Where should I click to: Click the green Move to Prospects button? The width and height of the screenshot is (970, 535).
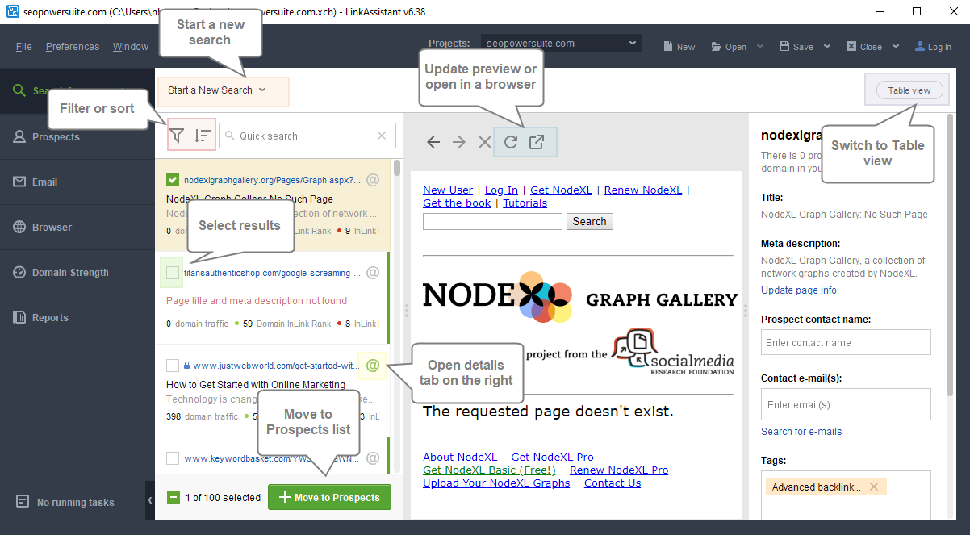pos(329,497)
